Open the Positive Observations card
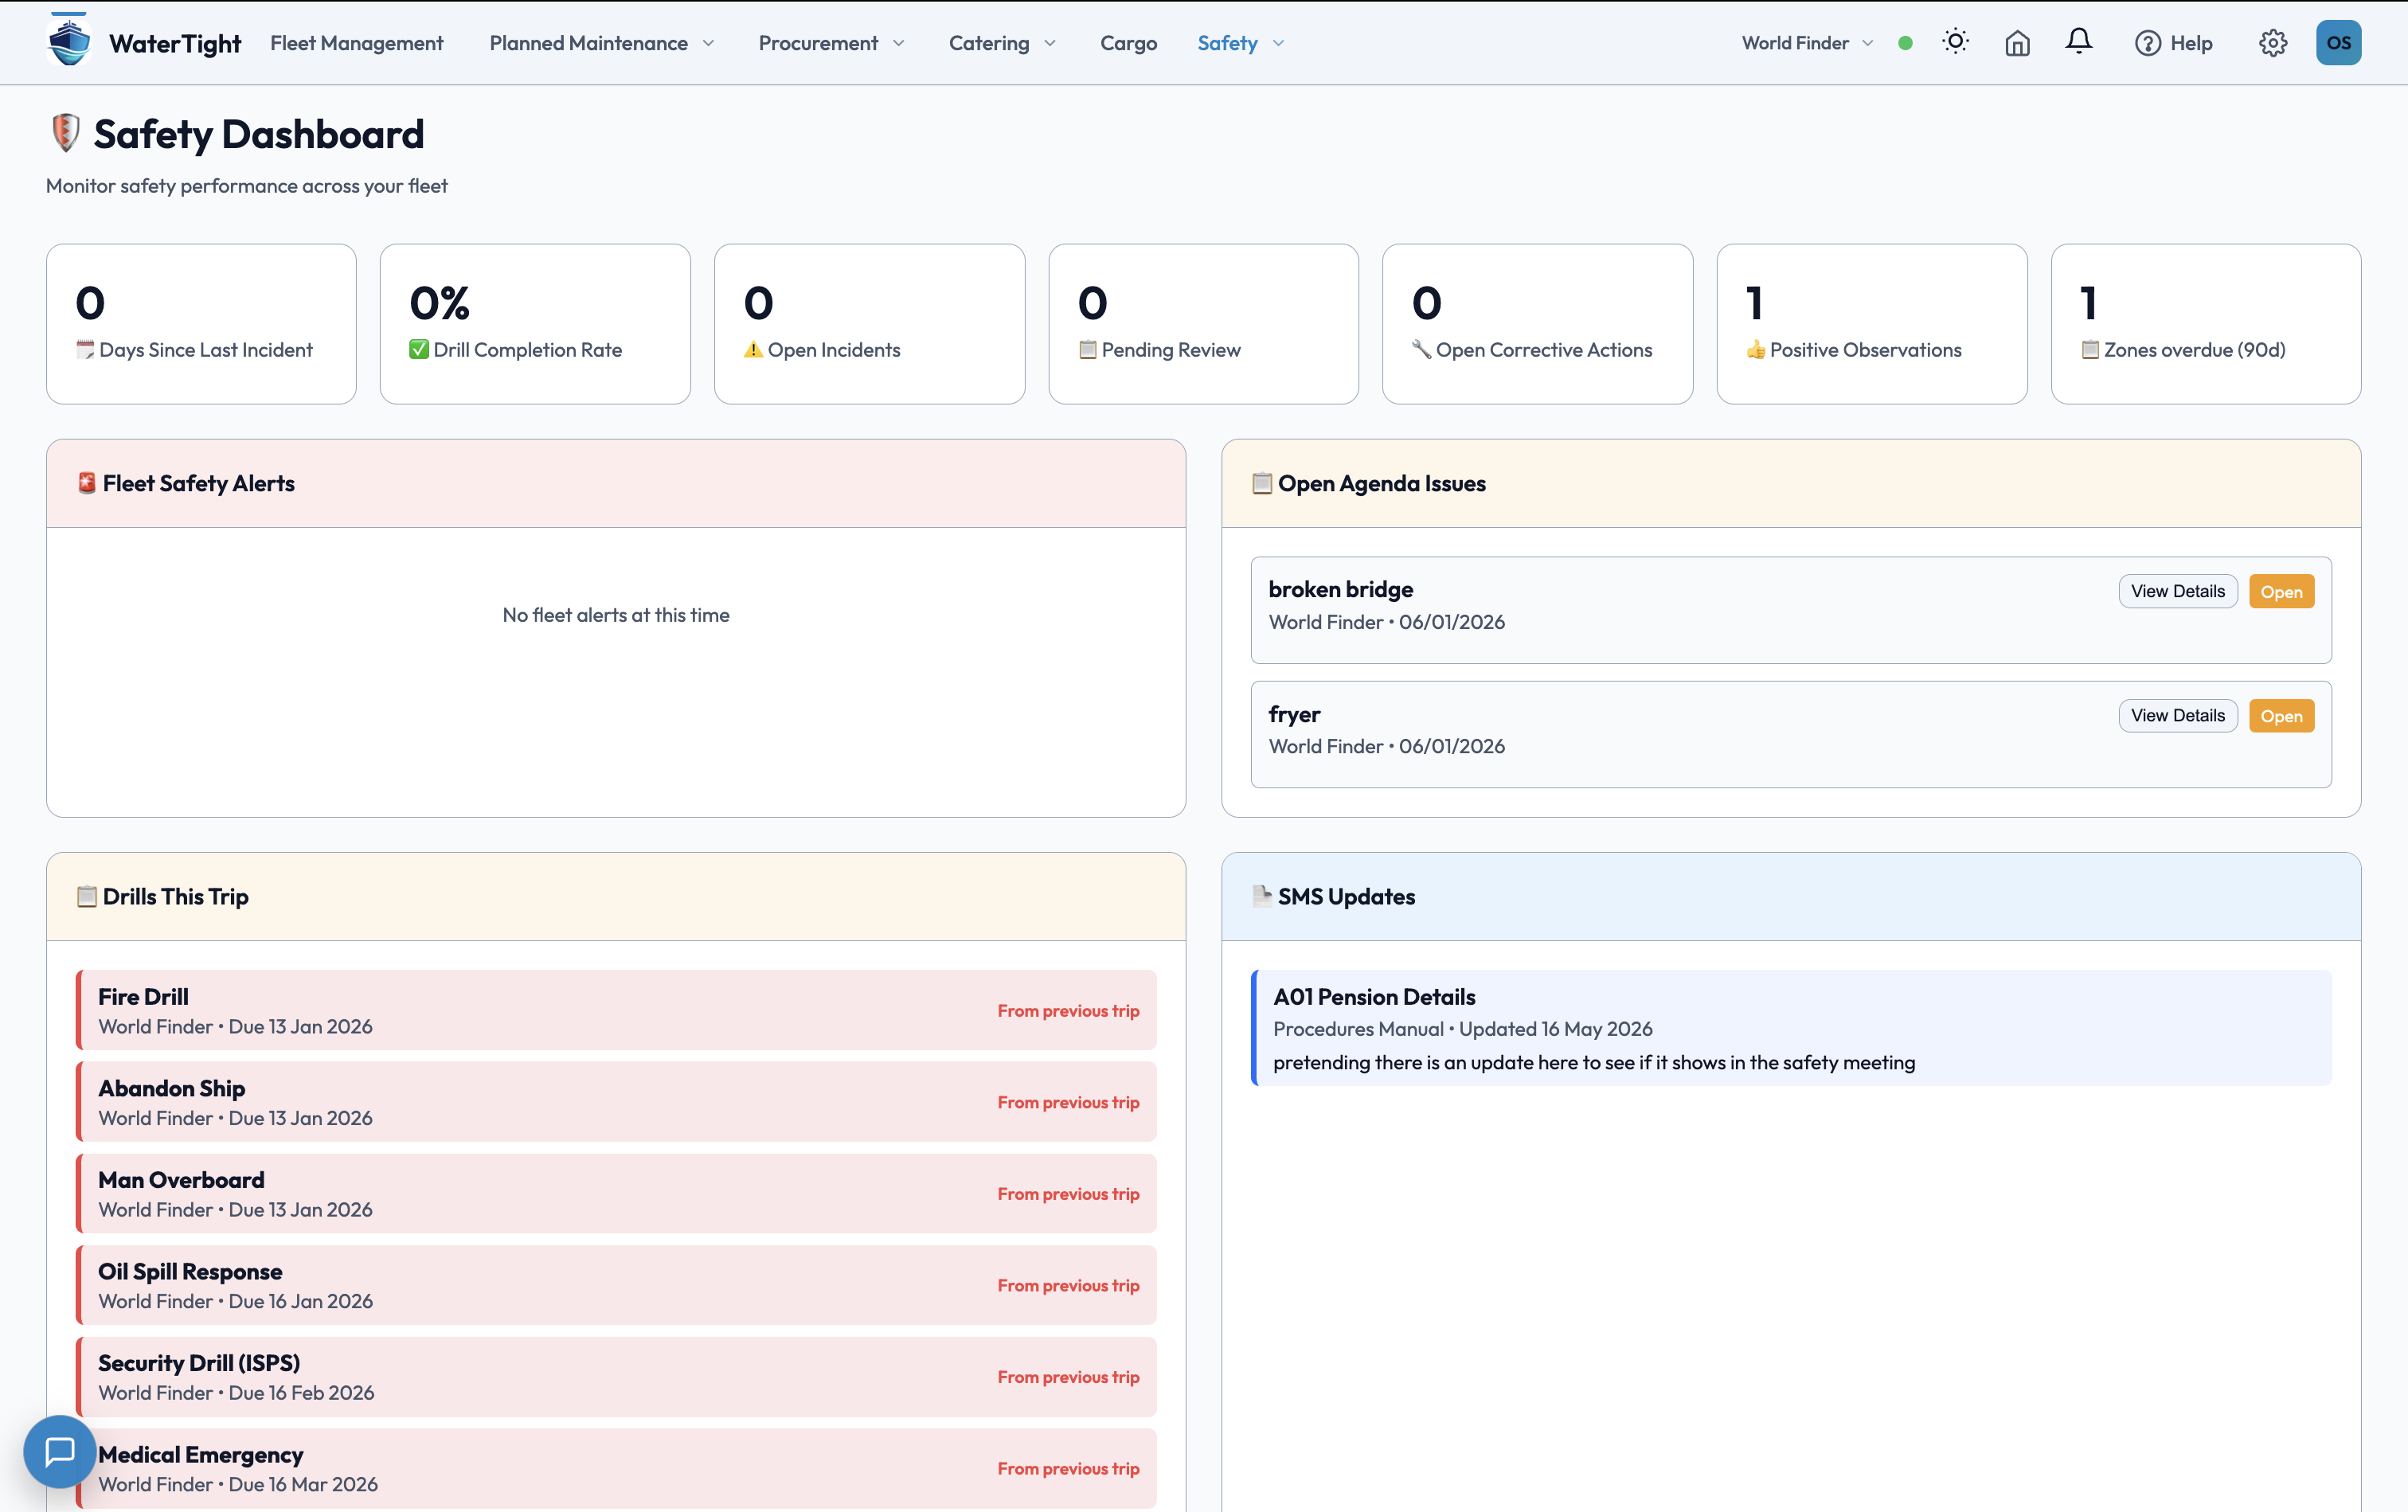Viewport: 2408px width, 1512px height. point(1871,324)
